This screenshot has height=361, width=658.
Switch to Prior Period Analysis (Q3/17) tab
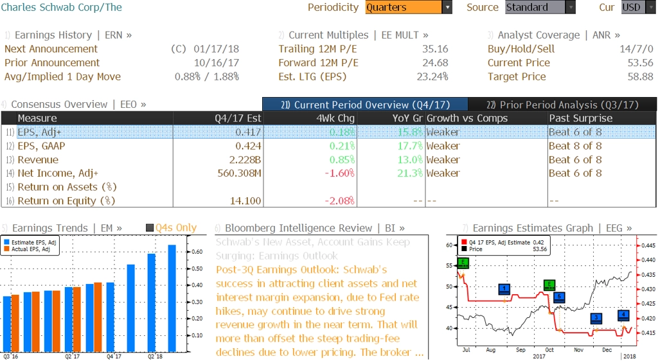[562, 105]
